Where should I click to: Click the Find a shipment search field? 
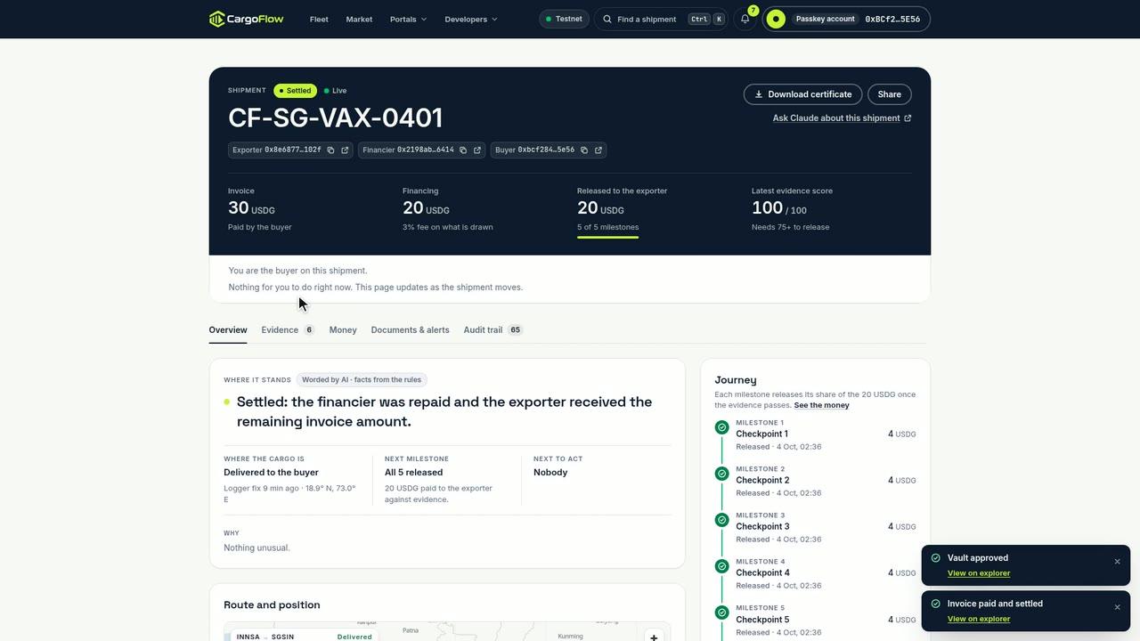(x=661, y=19)
